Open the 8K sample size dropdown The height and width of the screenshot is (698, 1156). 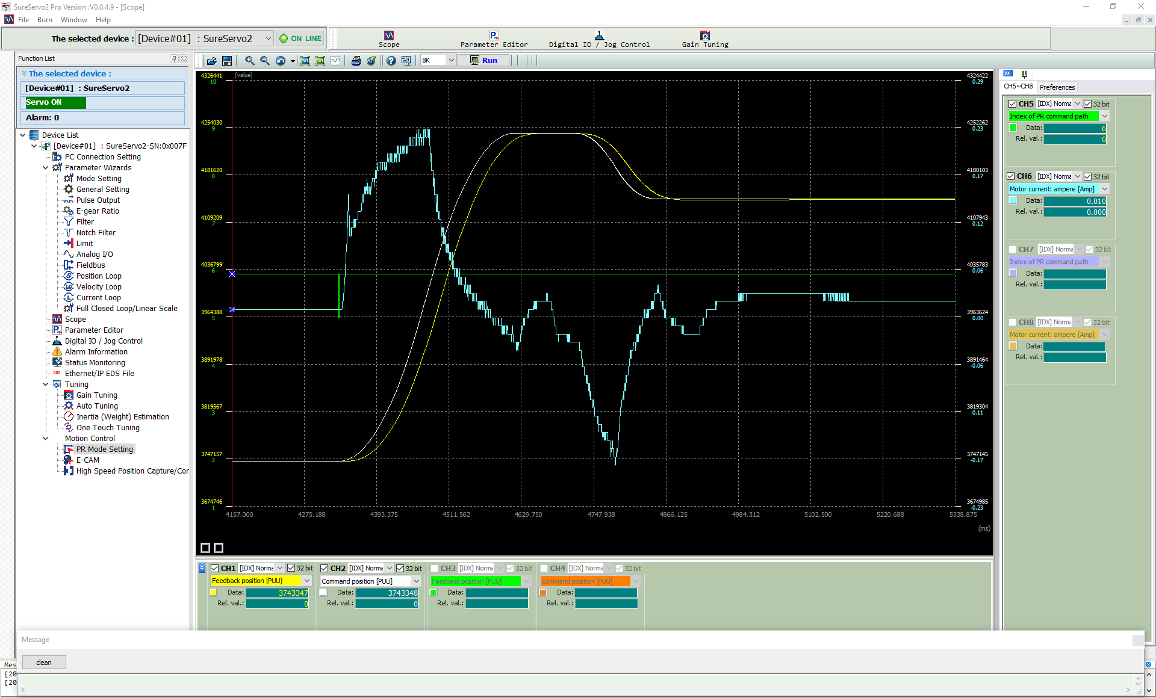(451, 60)
